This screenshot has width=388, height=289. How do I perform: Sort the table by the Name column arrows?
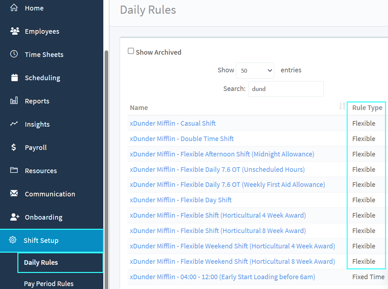[342, 106]
